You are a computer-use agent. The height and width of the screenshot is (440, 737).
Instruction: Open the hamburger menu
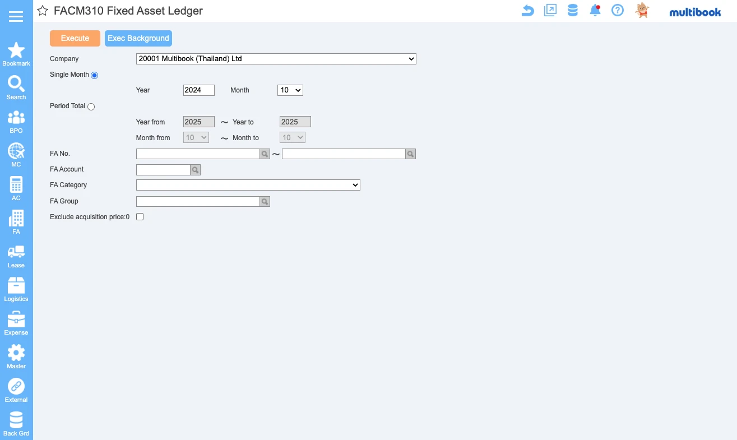16,16
